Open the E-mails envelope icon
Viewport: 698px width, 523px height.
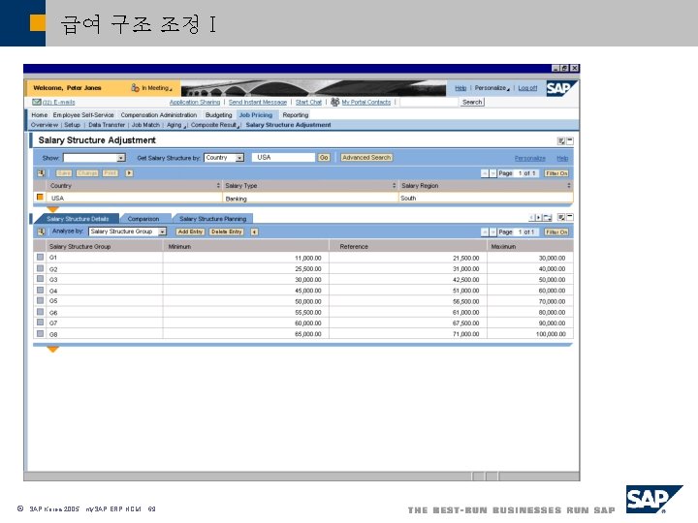pyautogui.click(x=37, y=102)
